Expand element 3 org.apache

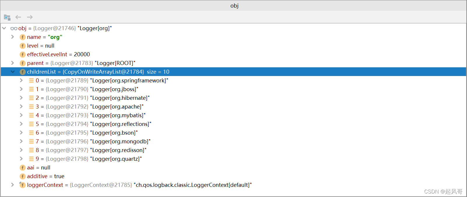[21, 106]
